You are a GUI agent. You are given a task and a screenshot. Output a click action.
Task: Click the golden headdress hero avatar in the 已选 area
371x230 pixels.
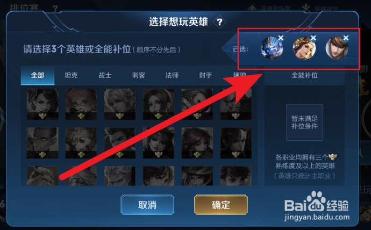click(x=304, y=48)
